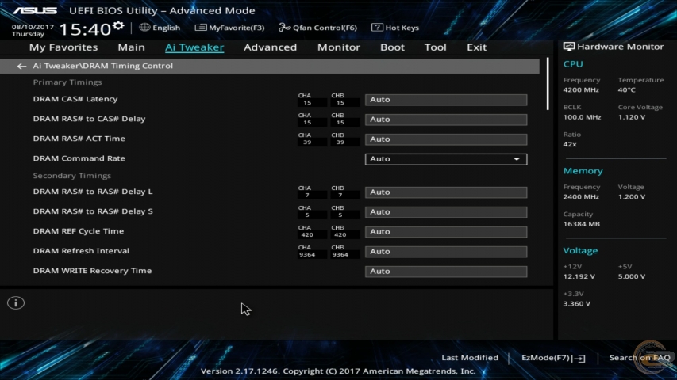The height and width of the screenshot is (380, 677).
Task: Click the Ratio 42x value
Action: pyautogui.click(x=570, y=144)
